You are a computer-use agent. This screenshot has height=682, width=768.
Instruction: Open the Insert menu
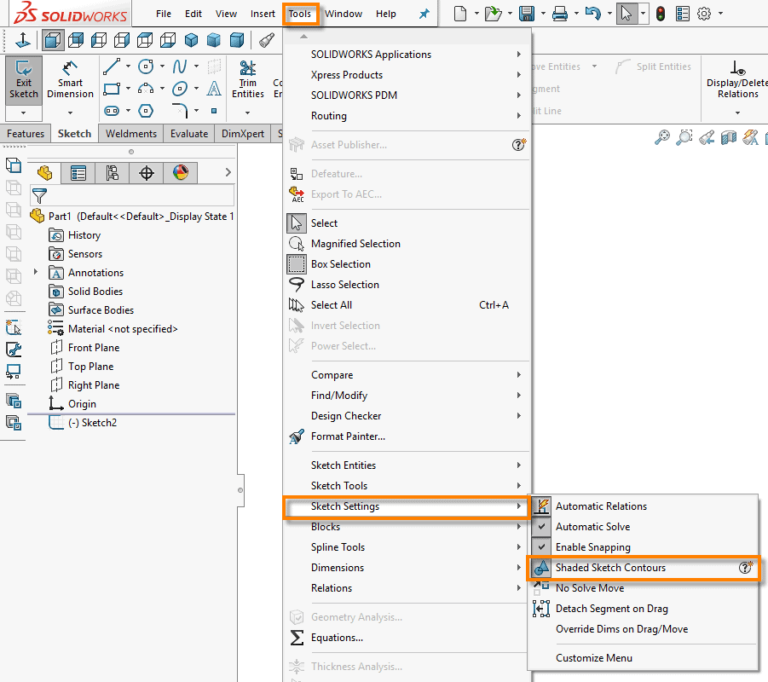pyautogui.click(x=263, y=14)
